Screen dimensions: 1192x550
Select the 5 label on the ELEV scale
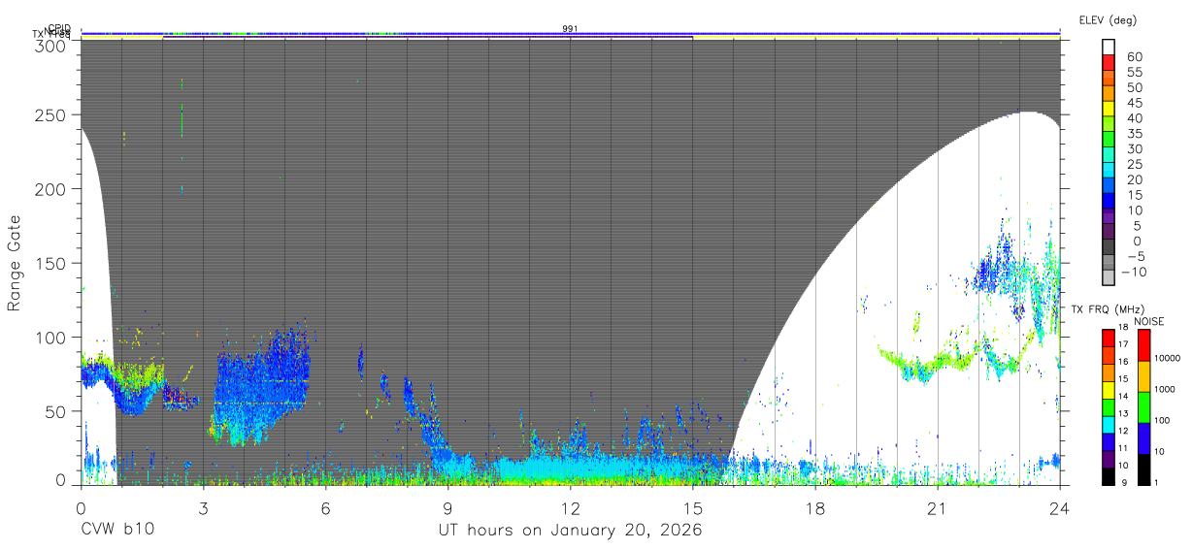pyautogui.click(x=1137, y=225)
